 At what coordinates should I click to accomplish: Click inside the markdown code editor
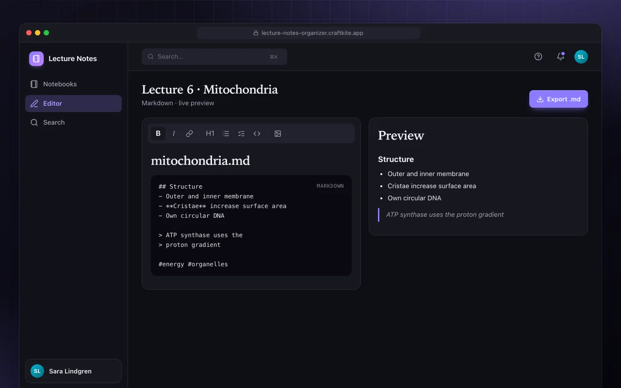point(251,226)
